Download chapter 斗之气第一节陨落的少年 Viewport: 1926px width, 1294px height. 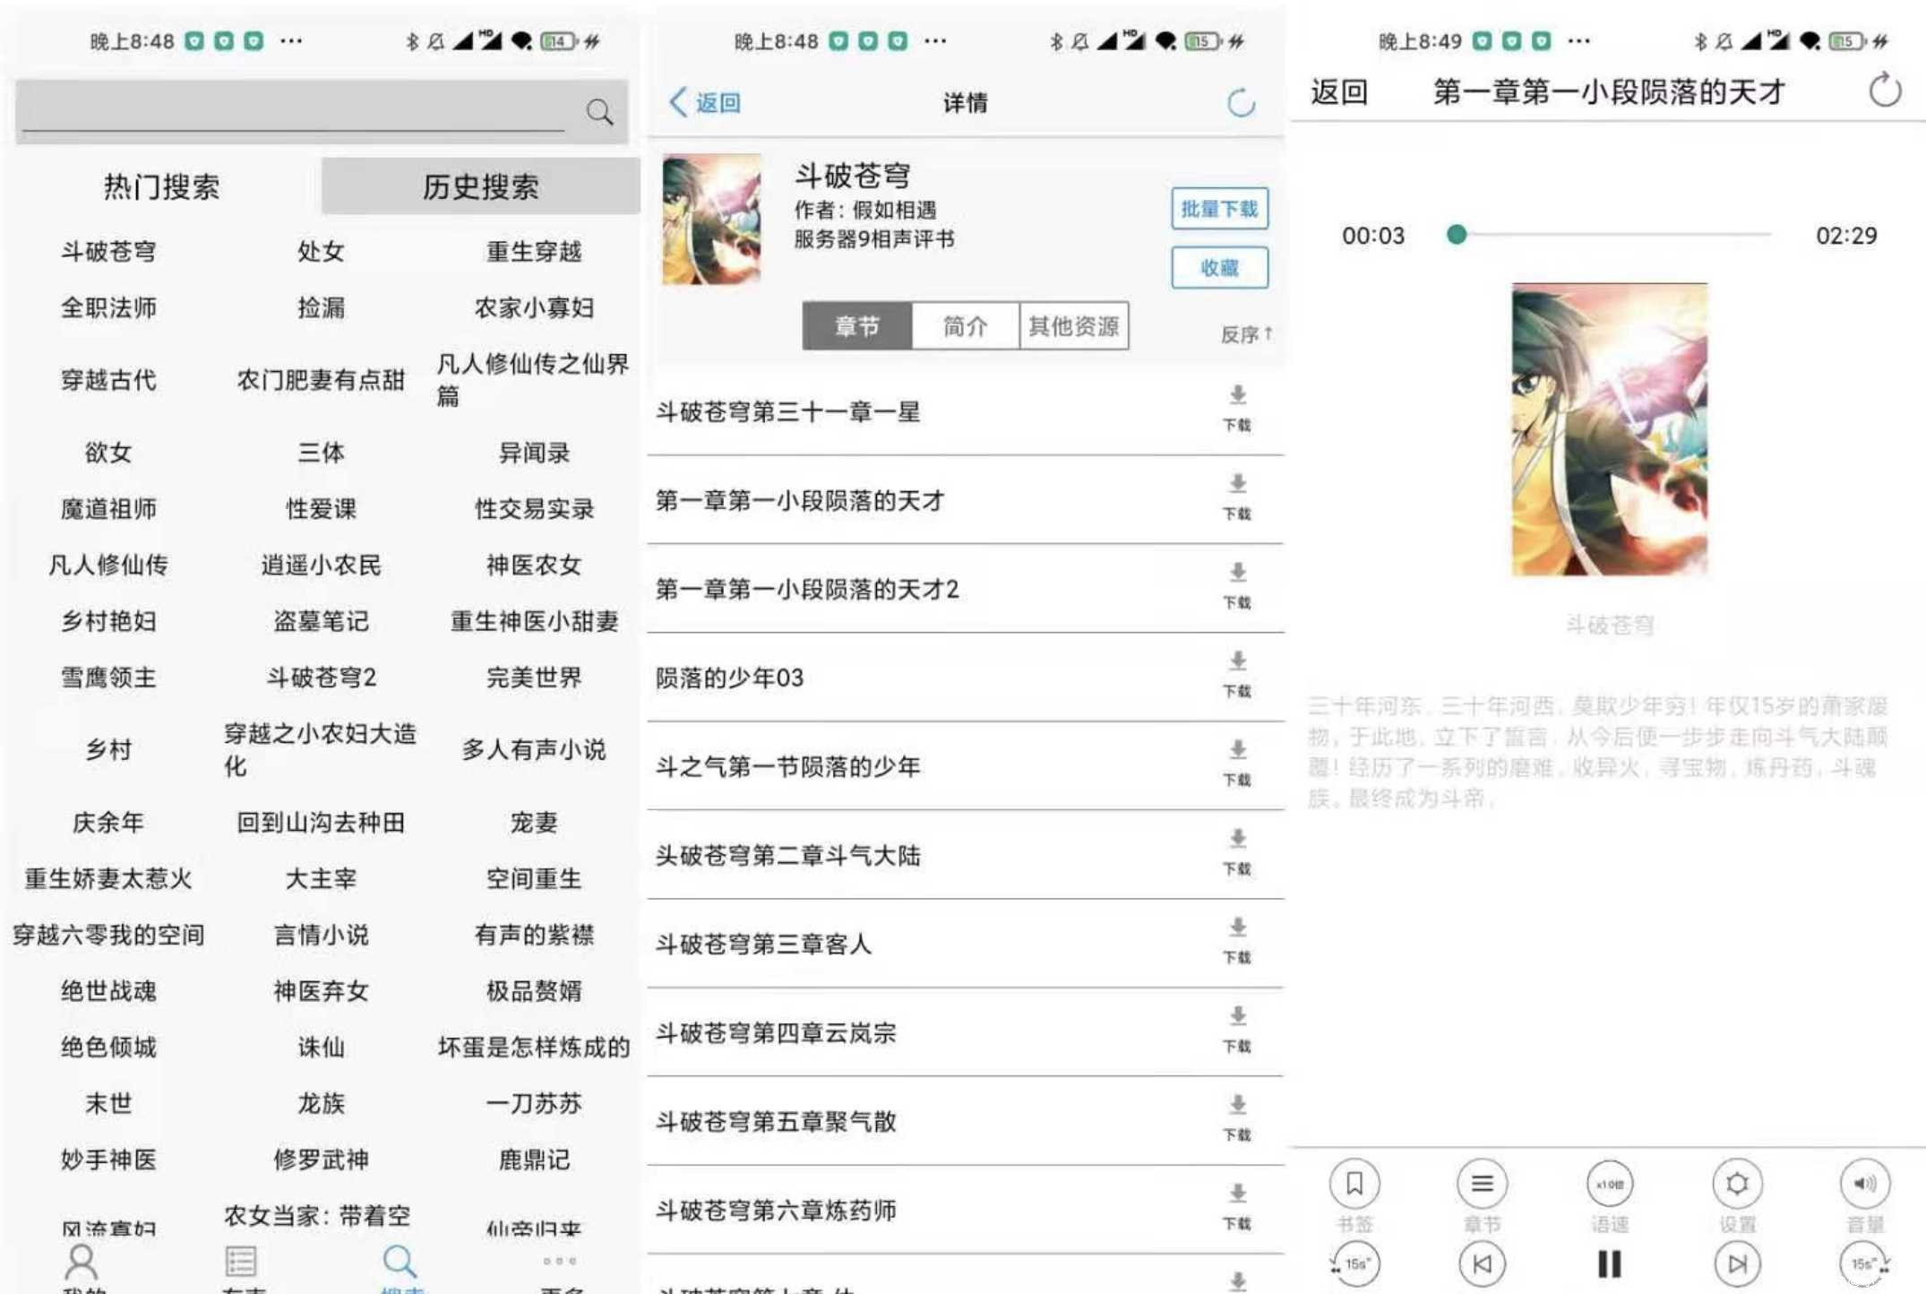click(x=1237, y=763)
